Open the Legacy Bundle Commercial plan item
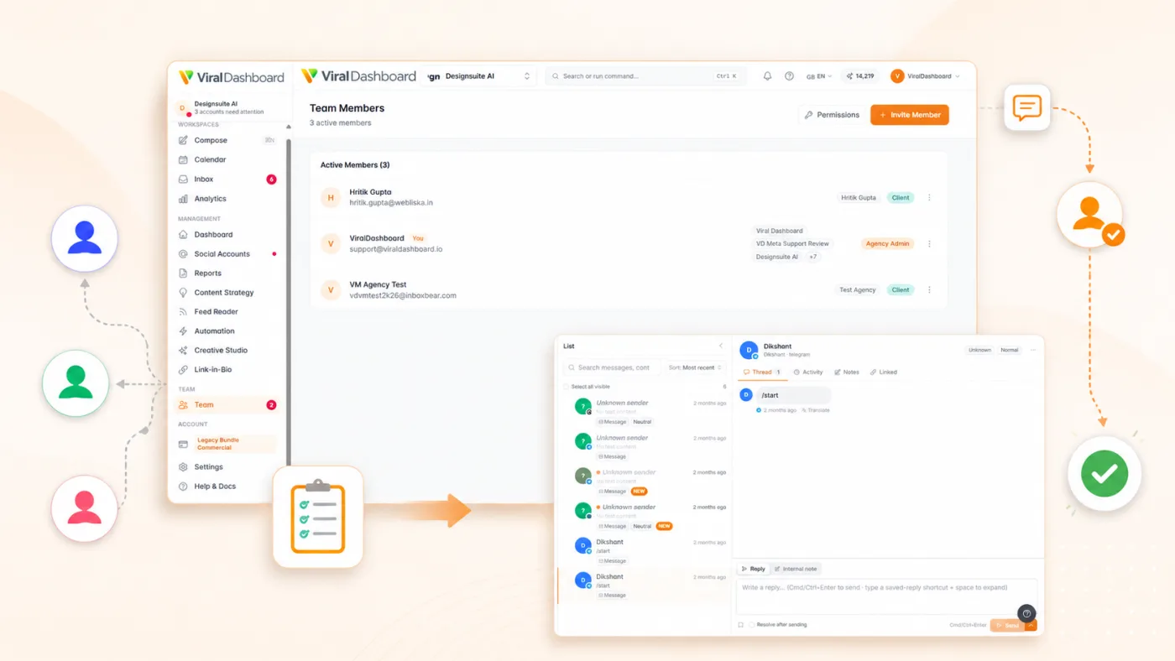This screenshot has width=1175, height=661. click(227, 444)
